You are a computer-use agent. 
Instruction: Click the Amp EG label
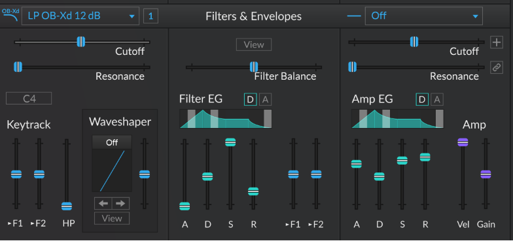point(372,99)
